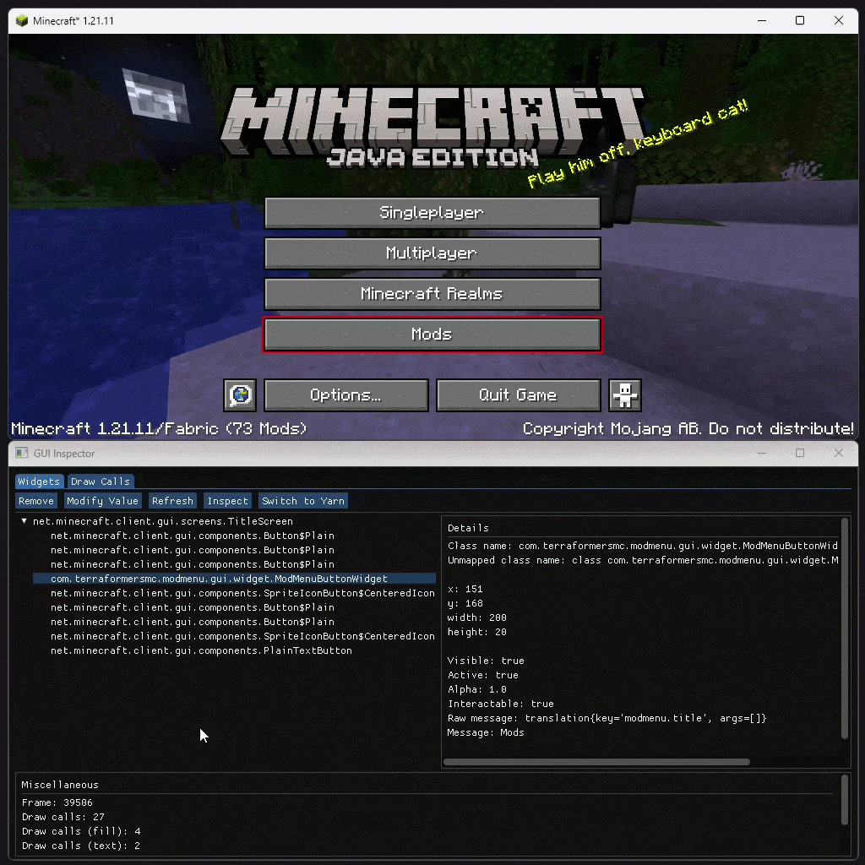
Task: Click the Details panel vertical scrollbar
Action: coord(844,628)
